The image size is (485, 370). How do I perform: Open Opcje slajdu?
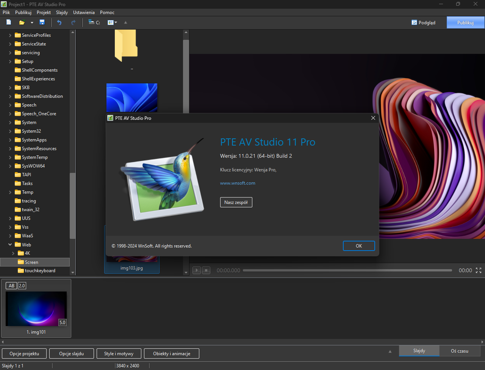click(x=71, y=354)
